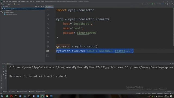Viewport: 174px width, 98px height.
Task: Click 'testdb123' text in the code
Action: pyautogui.click(x=123, y=51)
